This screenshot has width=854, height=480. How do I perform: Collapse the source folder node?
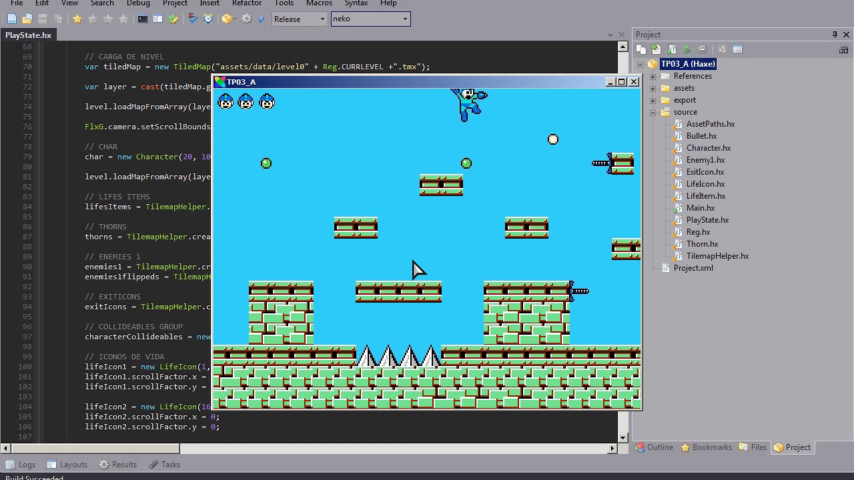pos(653,113)
